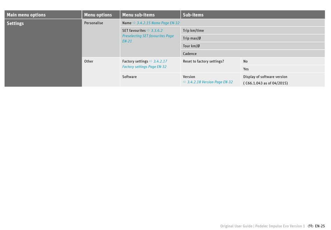This screenshot has width=331, height=230.
Task: Click the Personalise menu option cell
Action: point(101,38)
